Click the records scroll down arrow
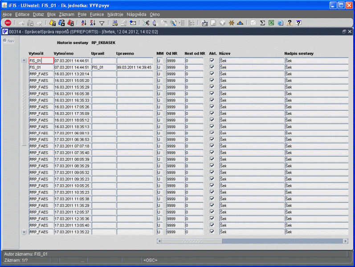The height and width of the screenshot is (267, 355). pos(24,232)
